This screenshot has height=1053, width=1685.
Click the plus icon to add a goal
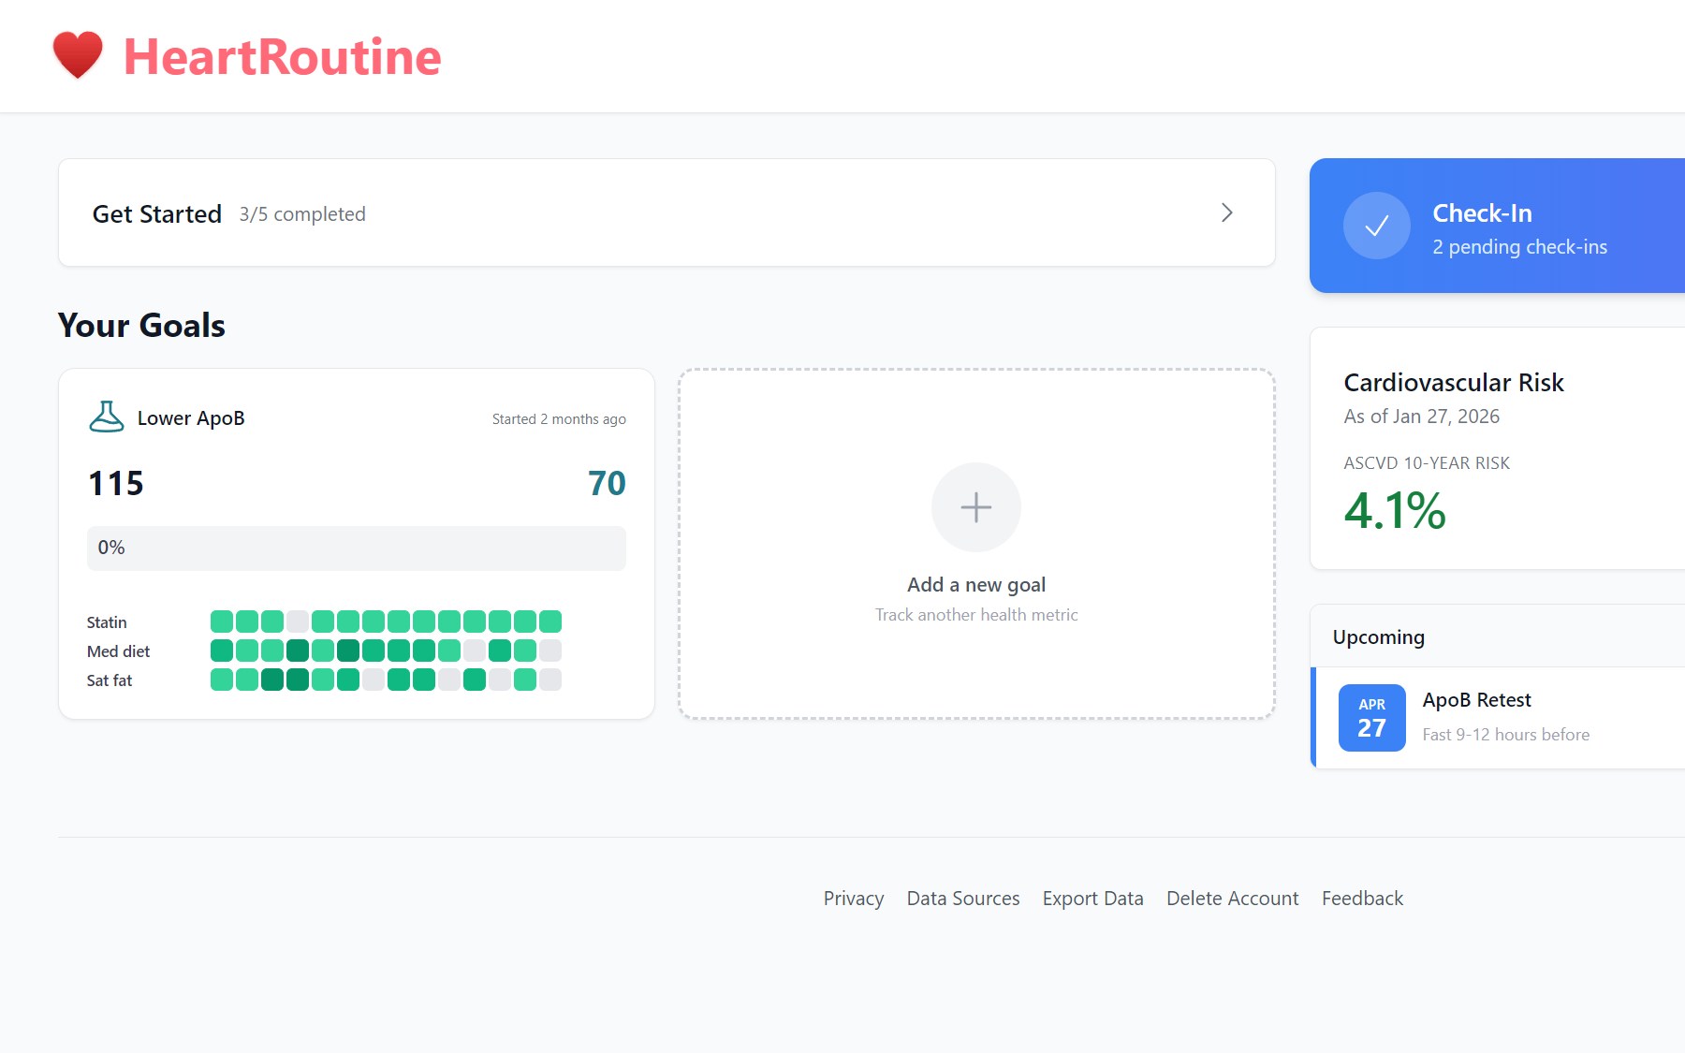point(975,507)
